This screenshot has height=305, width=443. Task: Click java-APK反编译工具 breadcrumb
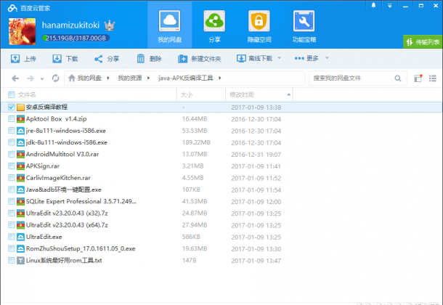(x=185, y=78)
